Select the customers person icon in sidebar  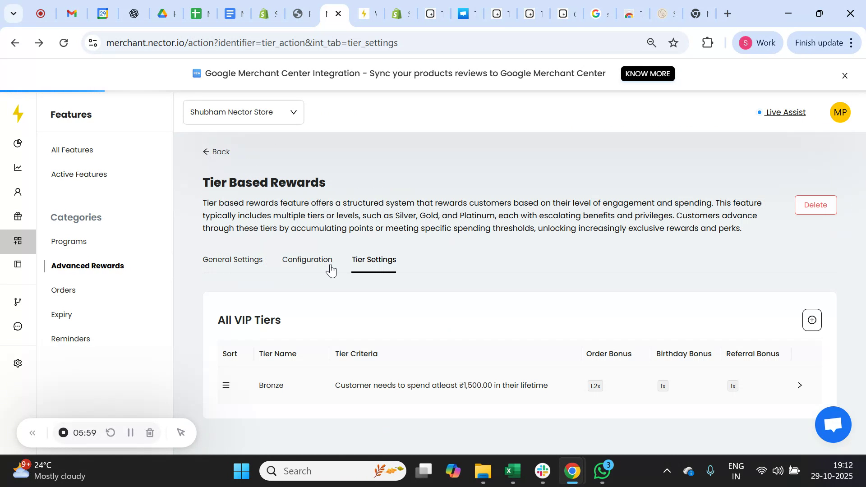[x=18, y=192]
